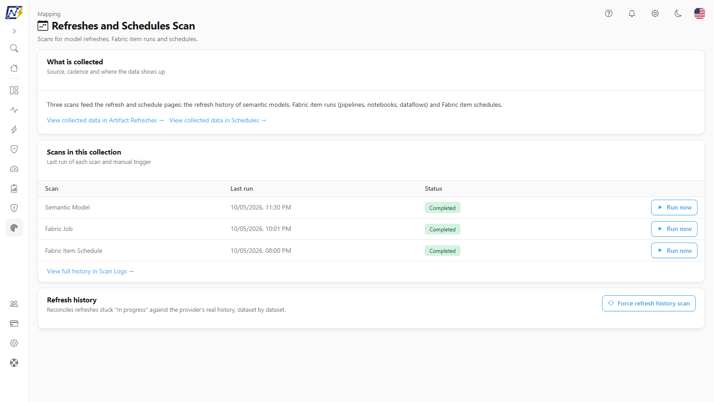Viewport: 714px width, 402px height.
Task: Open language selector with the US flag
Action: 700,13
